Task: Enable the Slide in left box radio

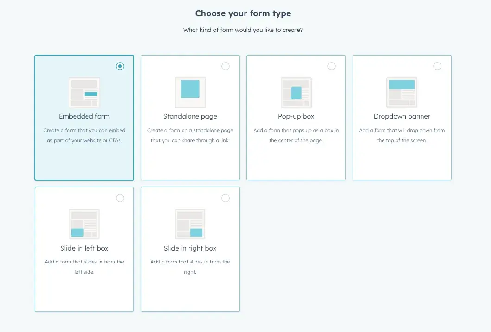Action: [120, 198]
